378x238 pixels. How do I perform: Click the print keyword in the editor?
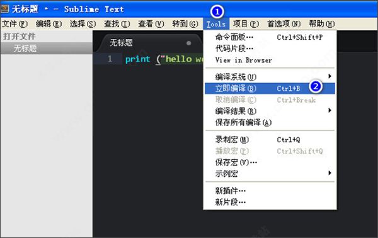coord(137,59)
